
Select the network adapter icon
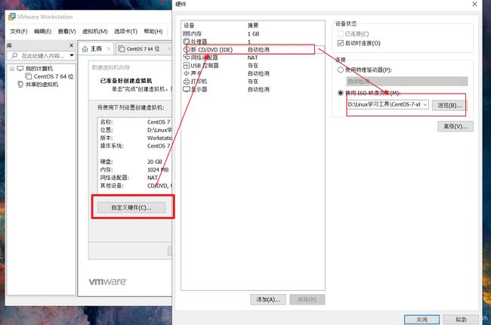click(187, 57)
